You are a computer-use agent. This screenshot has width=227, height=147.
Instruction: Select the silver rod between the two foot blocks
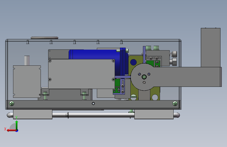pos(93,115)
